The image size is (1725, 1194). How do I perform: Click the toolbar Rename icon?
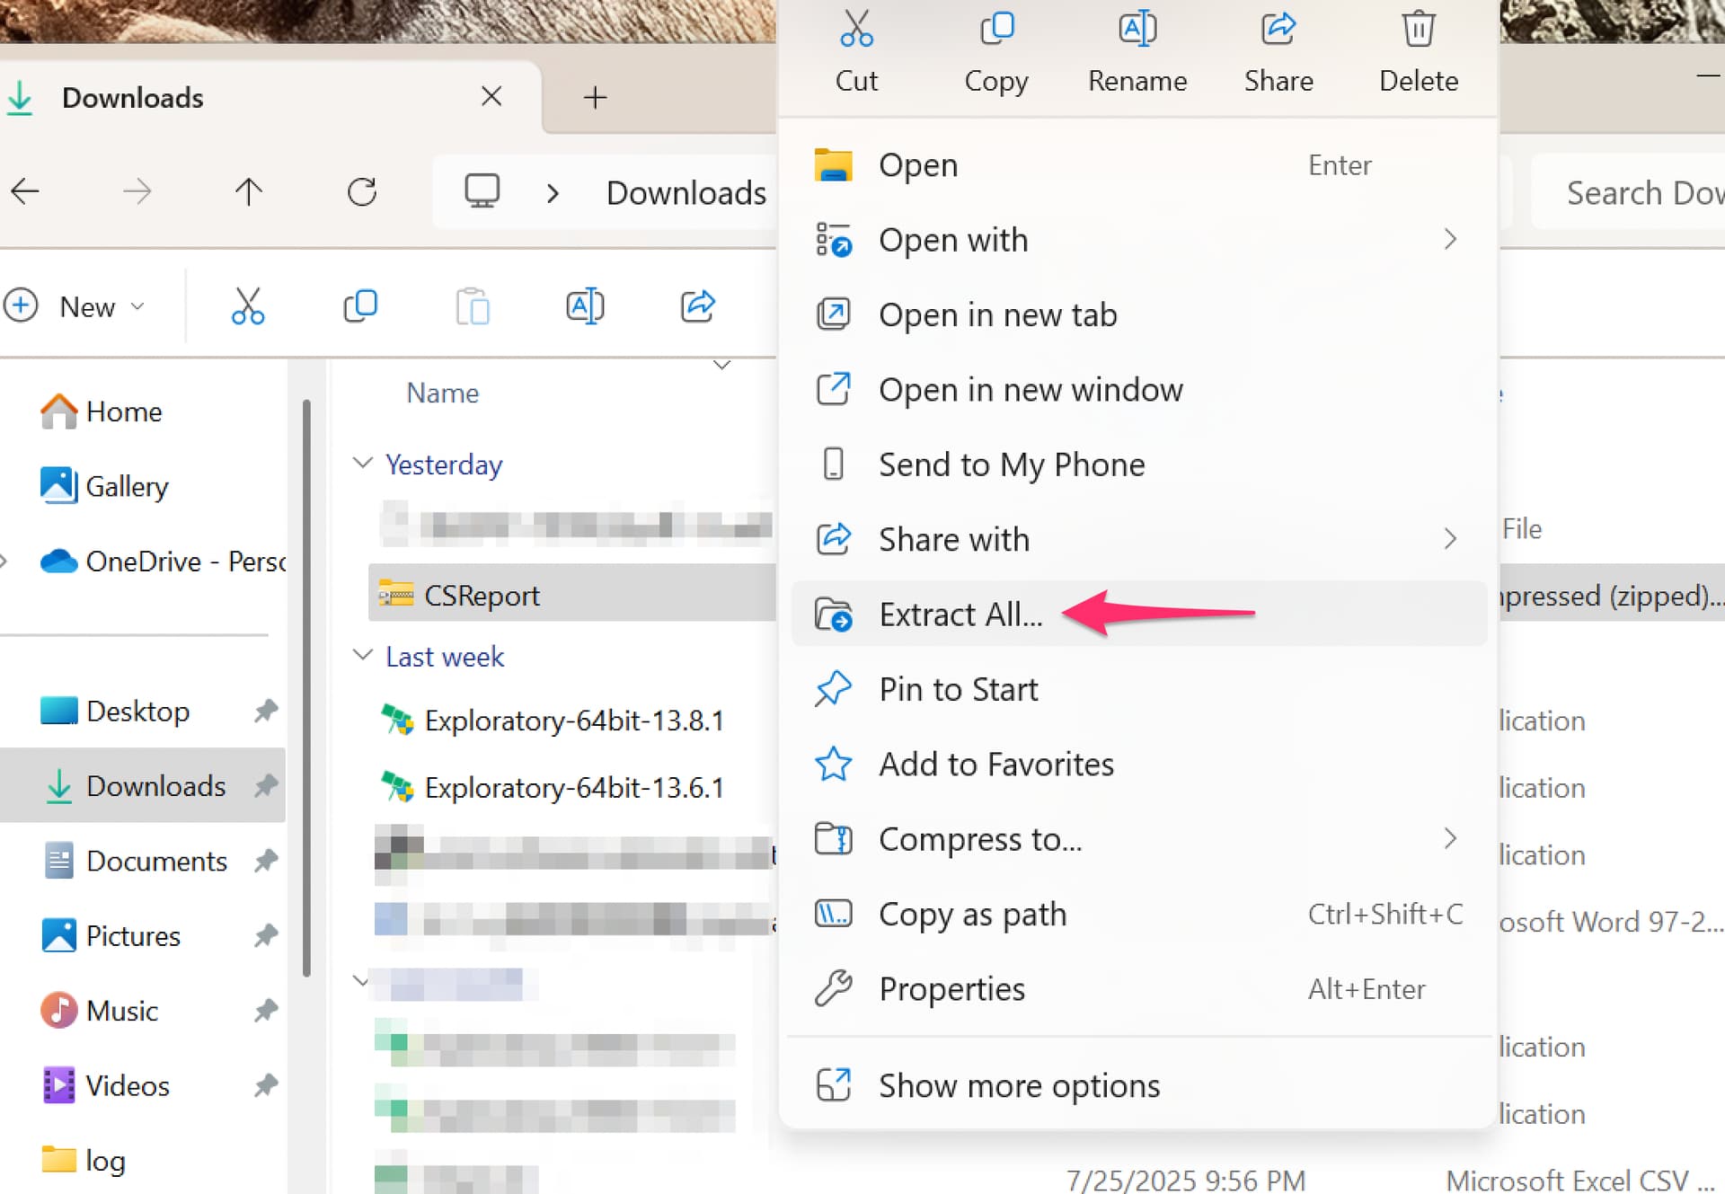(x=585, y=305)
